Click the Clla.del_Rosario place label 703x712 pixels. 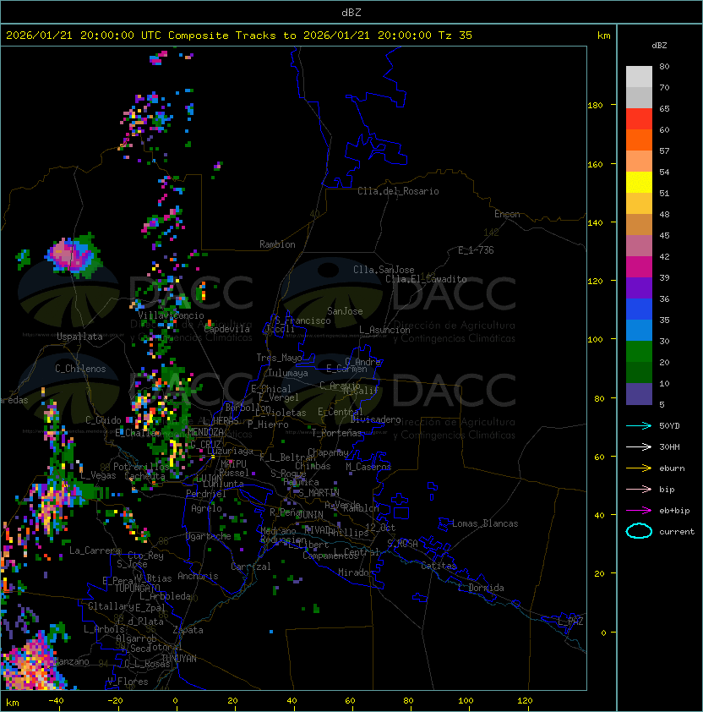(x=398, y=191)
